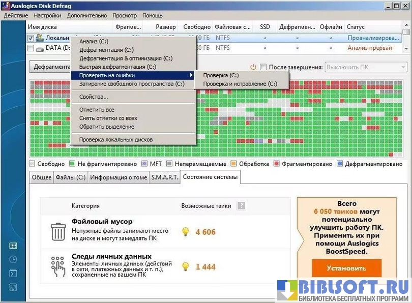Open the scheduler clock icon in sidebar

point(13,259)
